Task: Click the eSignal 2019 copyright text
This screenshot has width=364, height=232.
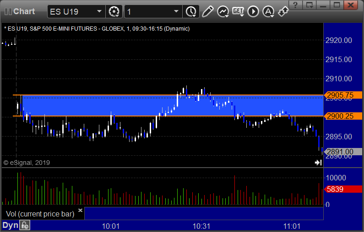Action: [27, 163]
